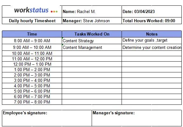Screen dimensions: 183x127
Task: Select the Name cell with Rachel M.
Action: click(92, 11)
